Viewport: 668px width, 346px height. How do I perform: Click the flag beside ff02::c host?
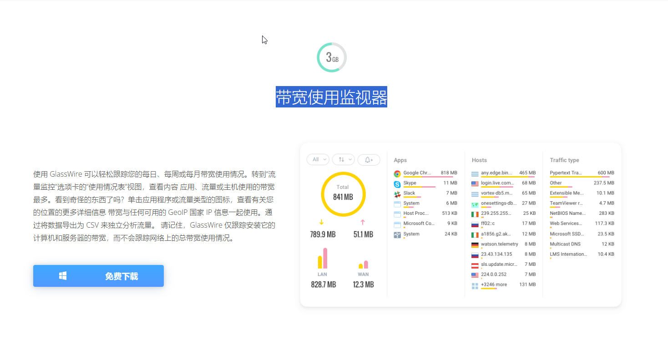[475, 224]
